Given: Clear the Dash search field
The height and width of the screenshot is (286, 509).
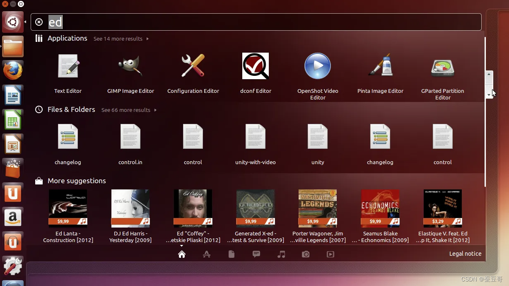Looking at the screenshot, I should (39, 22).
